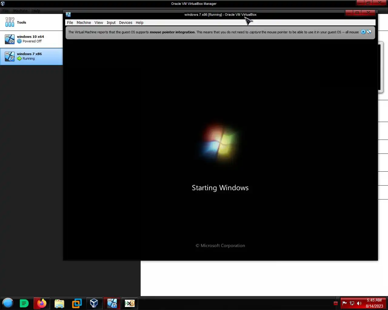Select the windows 10 x64 virtual machine

(x=32, y=39)
